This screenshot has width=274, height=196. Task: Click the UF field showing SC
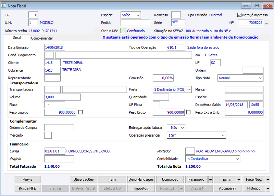[216, 63]
